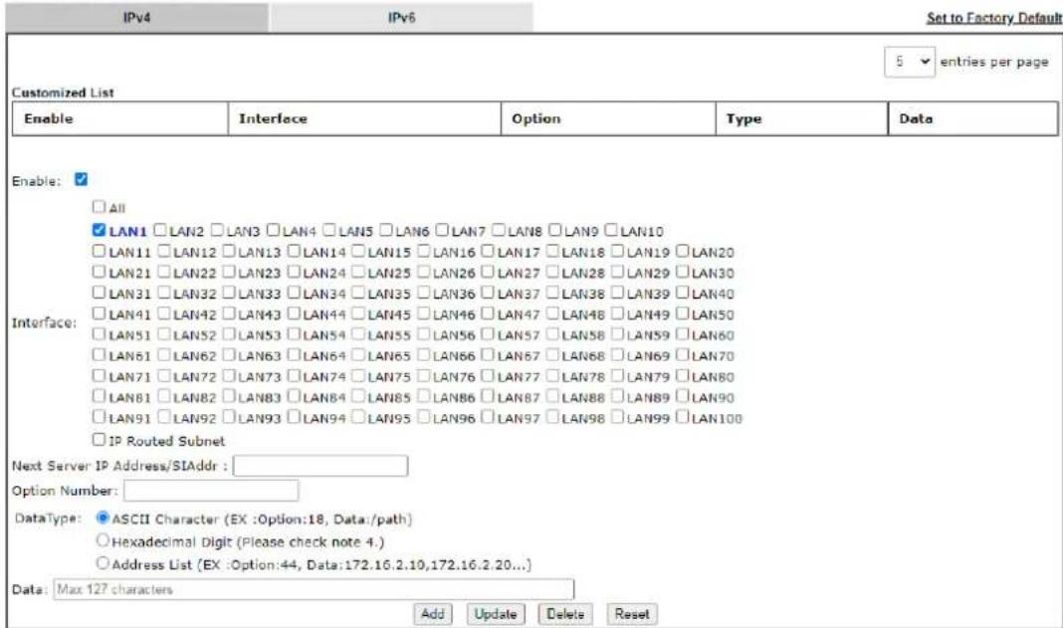The image size is (1063, 628).
Task: Check the LAN91 checkbox
Action: coord(99,416)
